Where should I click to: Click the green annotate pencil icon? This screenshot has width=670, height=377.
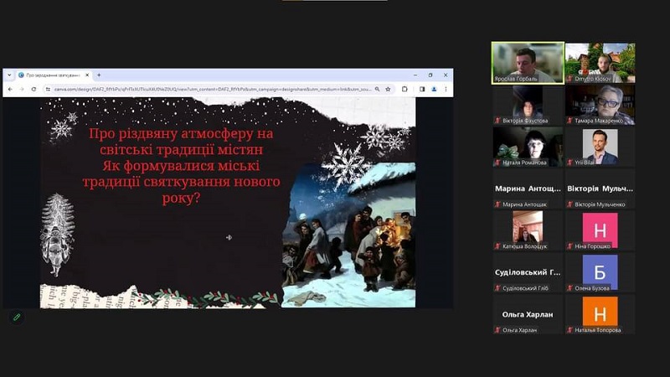pos(16,318)
